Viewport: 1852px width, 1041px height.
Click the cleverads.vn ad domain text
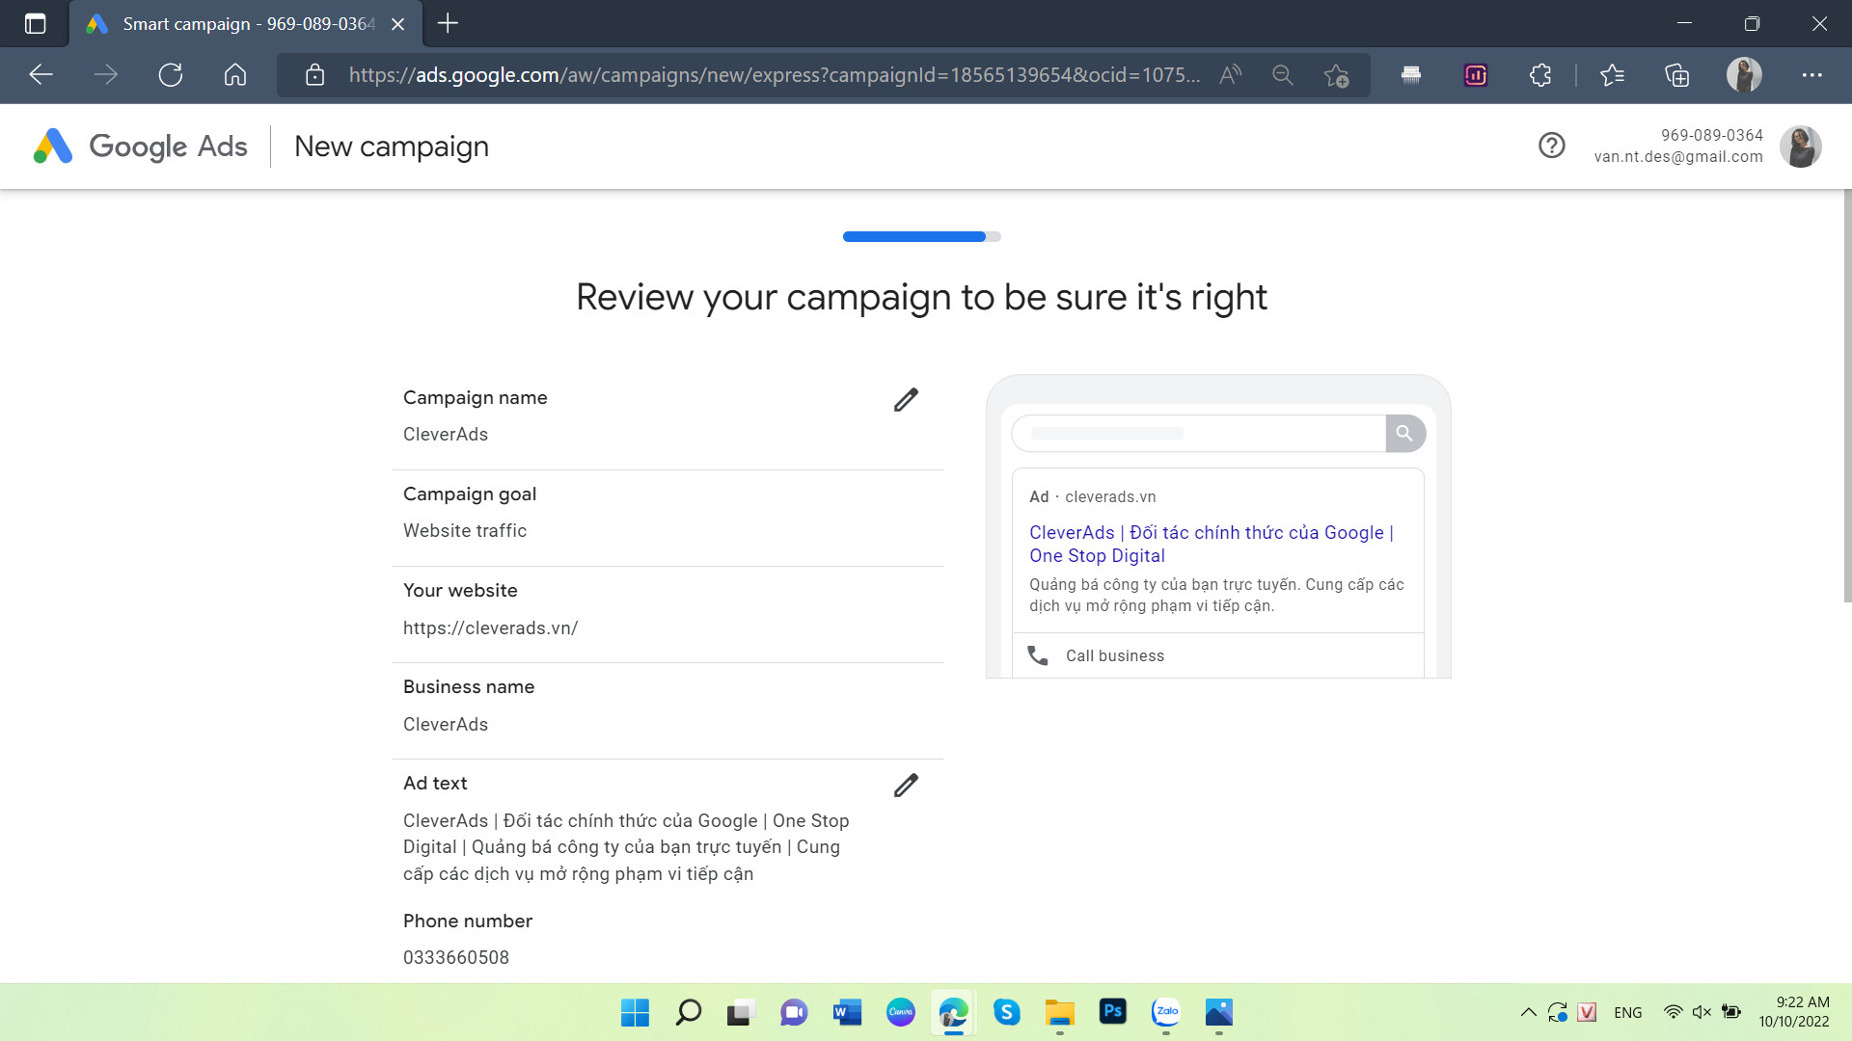[x=1110, y=497]
